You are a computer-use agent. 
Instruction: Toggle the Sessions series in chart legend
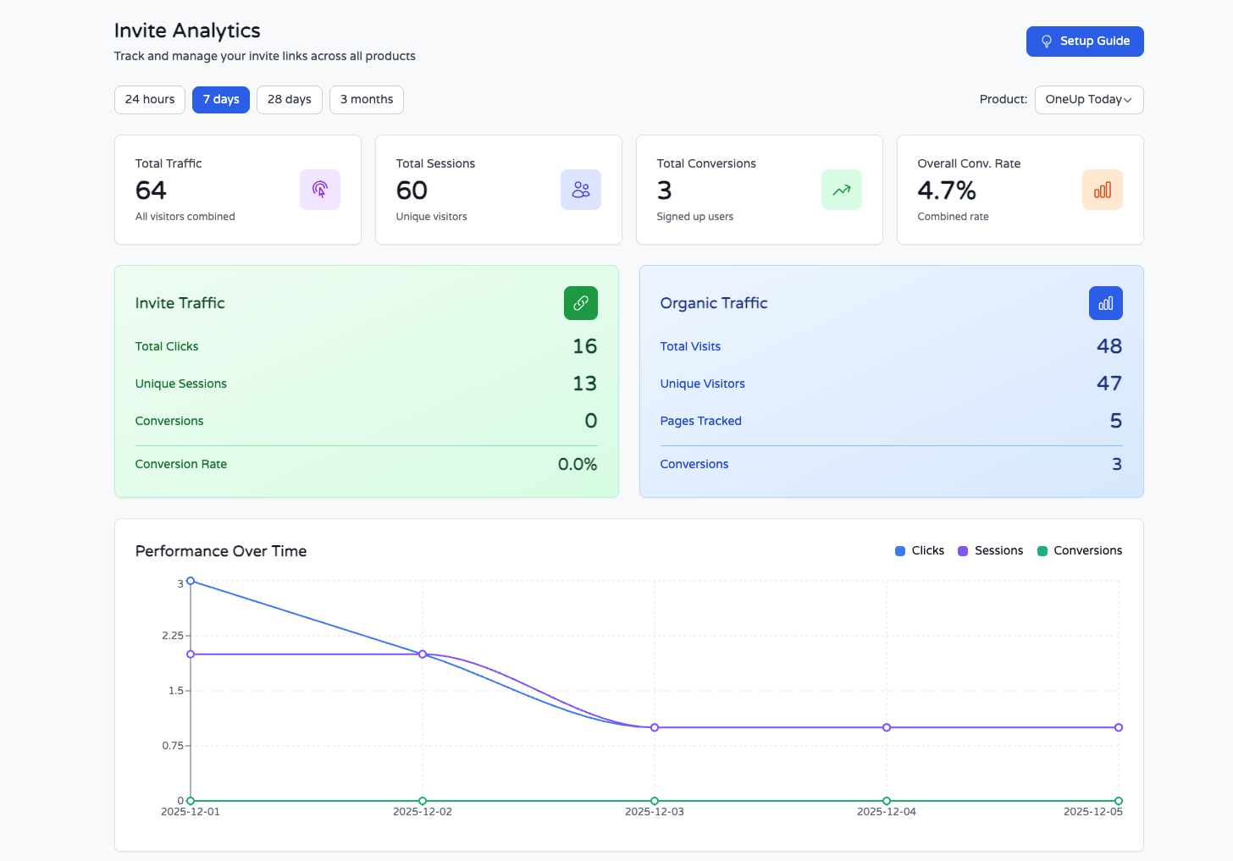click(990, 550)
